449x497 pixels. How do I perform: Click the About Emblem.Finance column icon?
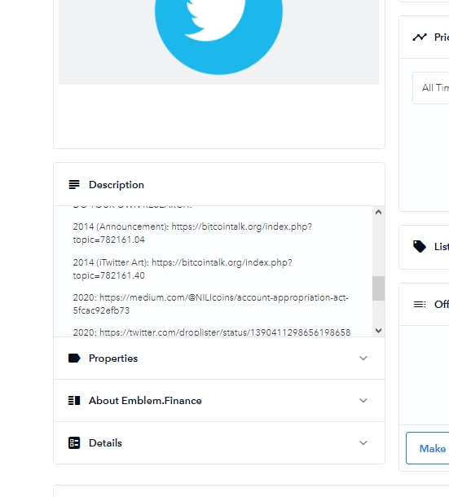74,401
